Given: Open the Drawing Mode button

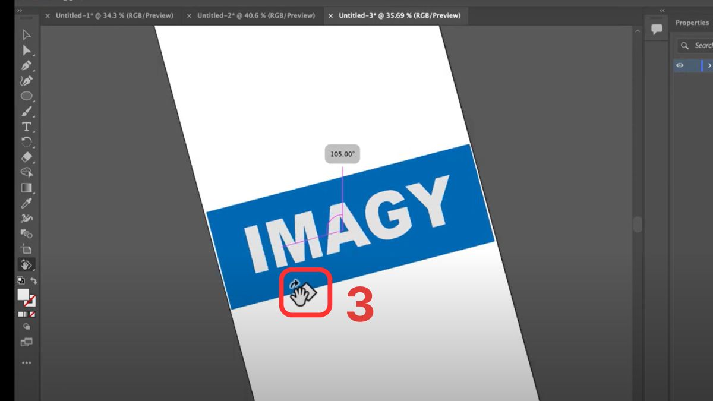Looking at the screenshot, I should [26, 327].
